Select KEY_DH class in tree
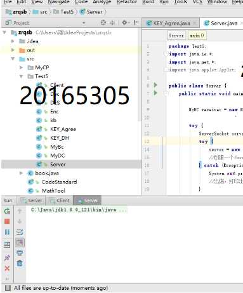The width and height of the screenshot is (243, 293). pyautogui.click(x=60, y=138)
